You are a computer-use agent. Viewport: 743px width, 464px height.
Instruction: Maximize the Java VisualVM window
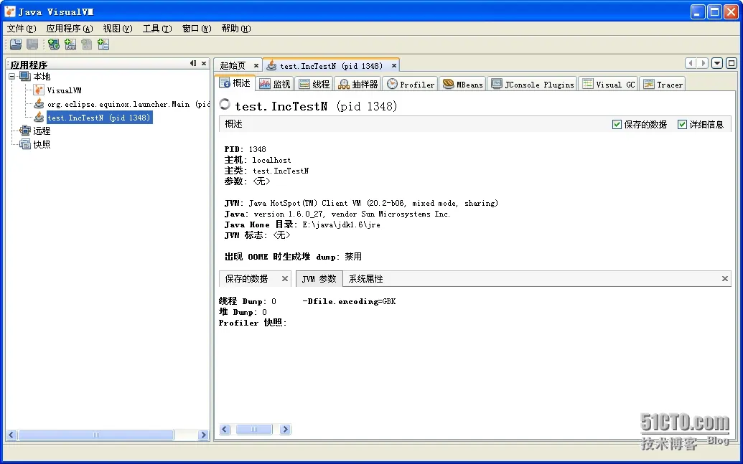pos(714,12)
